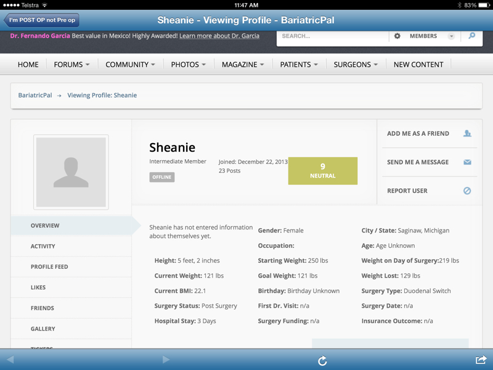
Task: Click 'Weight Lost: 129 lbs' entry
Action: click(x=391, y=276)
